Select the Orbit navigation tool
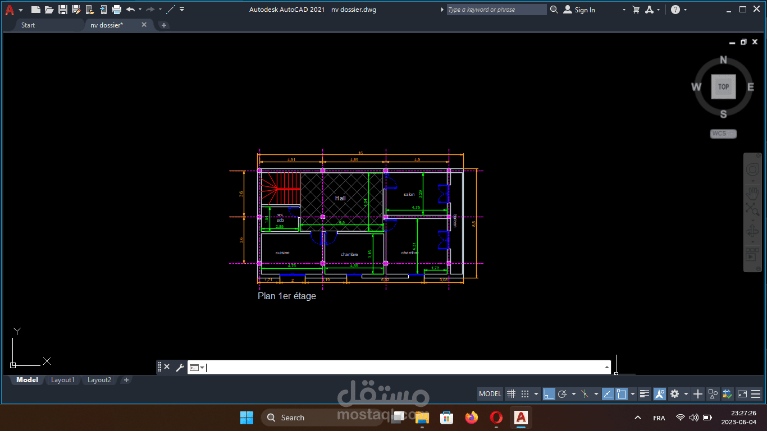The height and width of the screenshot is (431, 767). (752, 231)
